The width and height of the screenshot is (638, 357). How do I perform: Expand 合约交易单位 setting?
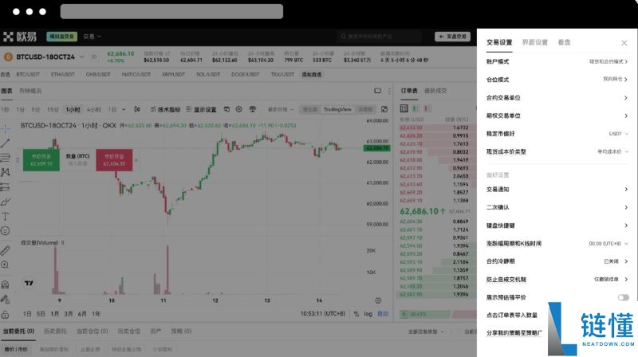557,97
